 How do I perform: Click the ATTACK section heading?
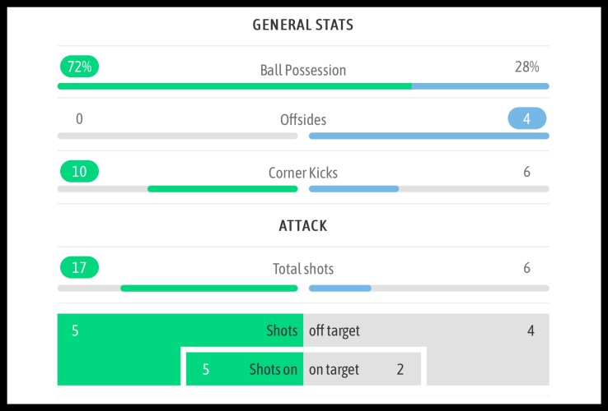click(x=303, y=225)
